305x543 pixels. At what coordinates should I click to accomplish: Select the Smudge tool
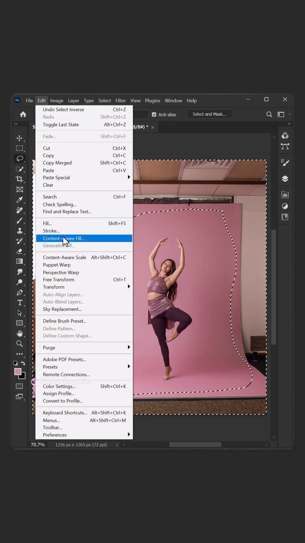pos(19,272)
